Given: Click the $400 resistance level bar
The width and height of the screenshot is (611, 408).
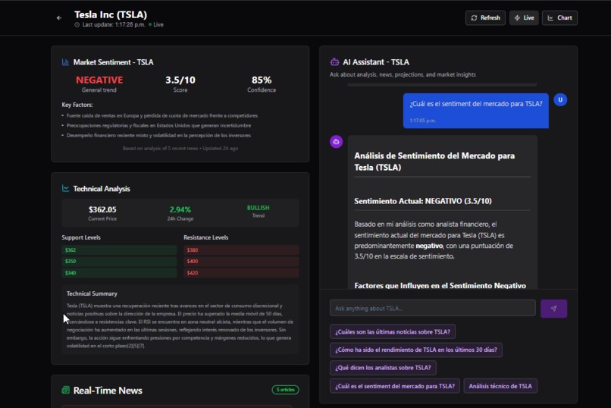Looking at the screenshot, I should [241, 261].
